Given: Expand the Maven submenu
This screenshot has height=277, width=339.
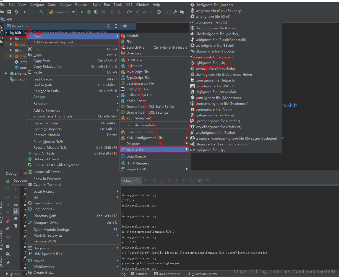Looking at the screenshot, I should tap(73, 261).
